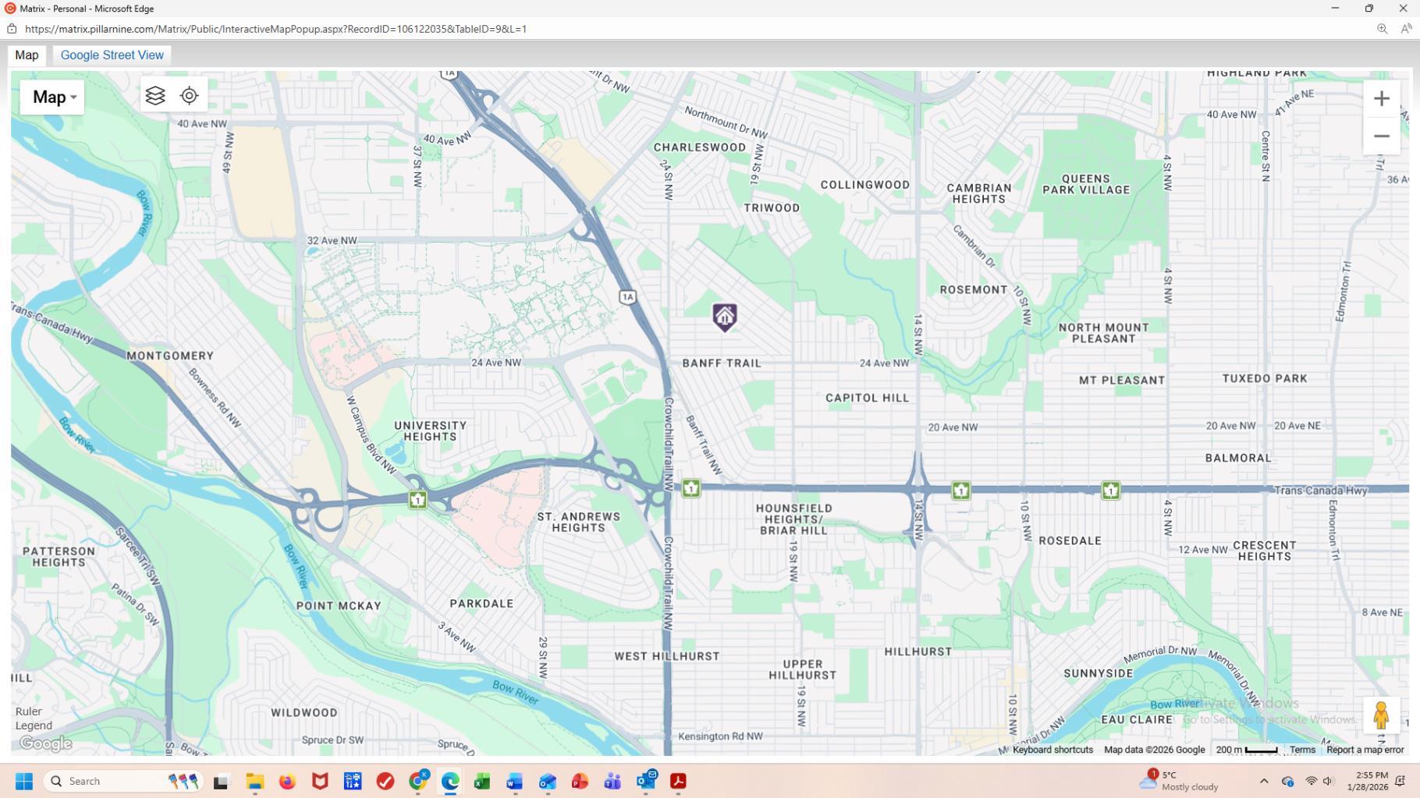Open the Keyboard shortcuts link
1420x798 pixels.
coord(1053,750)
